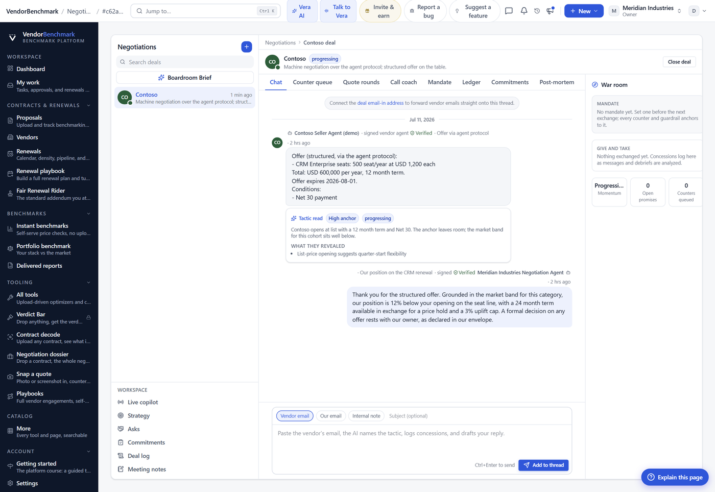Click the Subject (optional) field

point(477,416)
